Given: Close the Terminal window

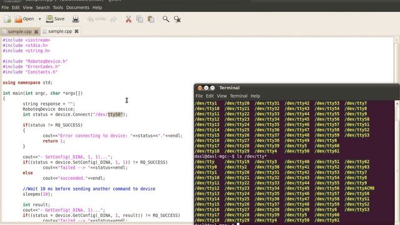Looking at the screenshot, I should [200, 87].
